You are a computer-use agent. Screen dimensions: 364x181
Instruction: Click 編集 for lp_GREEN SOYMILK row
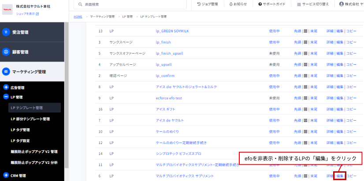[x=340, y=31]
